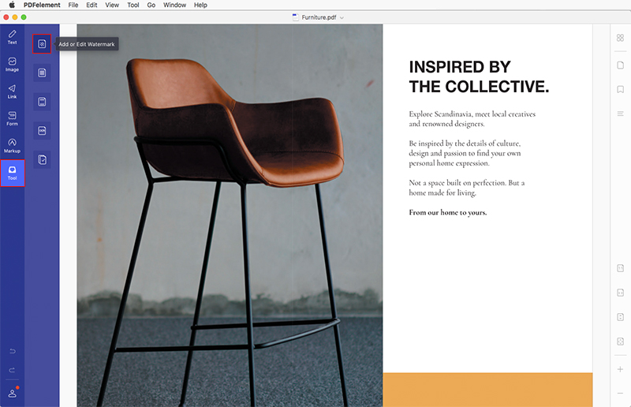Open the user account profile icon
Image resolution: width=631 pixels, height=407 pixels.
click(12, 393)
